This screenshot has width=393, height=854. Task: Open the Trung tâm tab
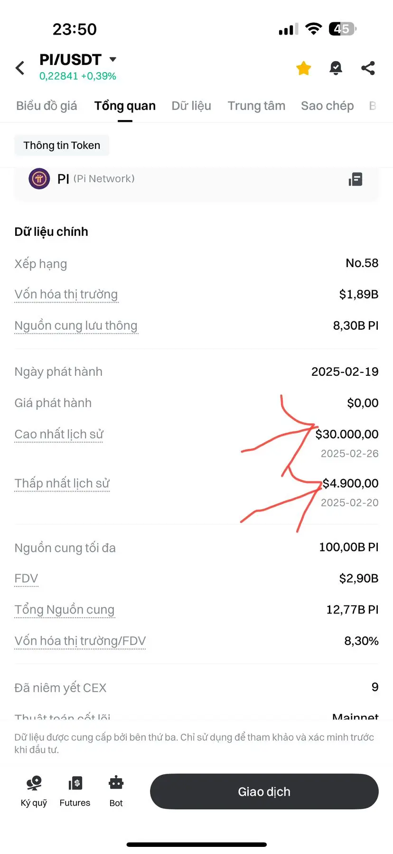click(x=256, y=106)
